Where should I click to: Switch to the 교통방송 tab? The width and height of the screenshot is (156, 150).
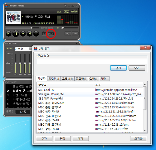(67, 79)
